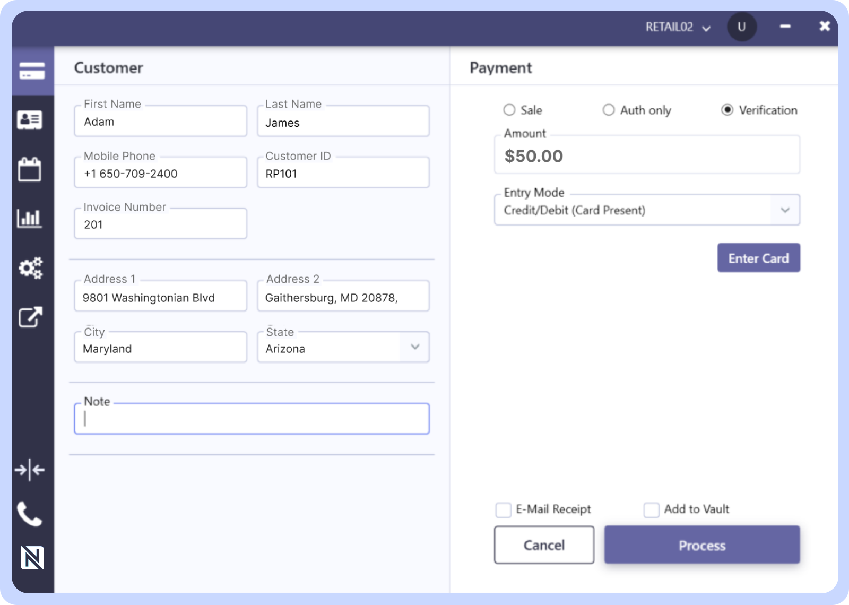The height and width of the screenshot is (605, 849).
Task: Open the payment card sidebar icon
Action: click(32, 71)
